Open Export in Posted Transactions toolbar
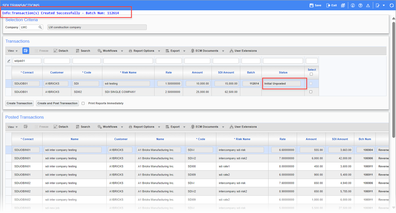Screen dimensions: 396x213 pos(173,127)
